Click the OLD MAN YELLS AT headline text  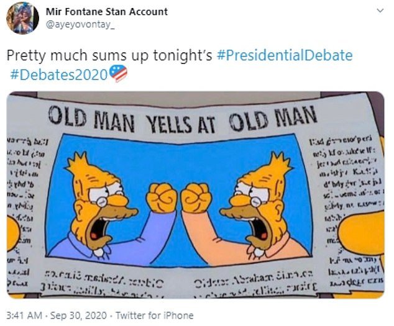pyautogui.click(x=132, y=120)
